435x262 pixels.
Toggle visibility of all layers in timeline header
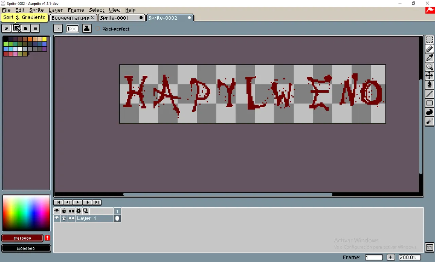tap(57, 211)
